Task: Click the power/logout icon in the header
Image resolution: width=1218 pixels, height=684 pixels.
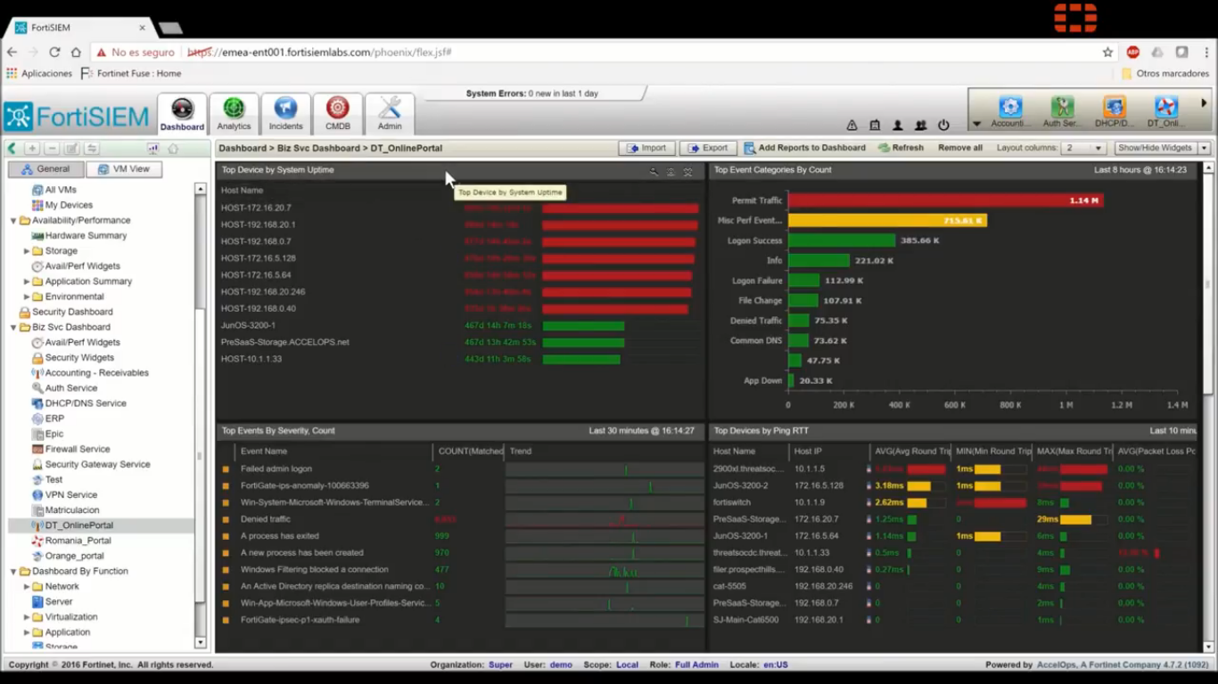Action: coord(942,125)
